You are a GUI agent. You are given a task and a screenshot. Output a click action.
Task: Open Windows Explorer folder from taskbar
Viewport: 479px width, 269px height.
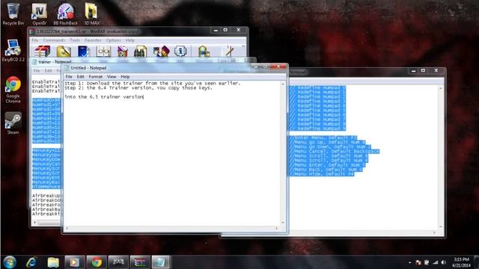pos(53,262)
